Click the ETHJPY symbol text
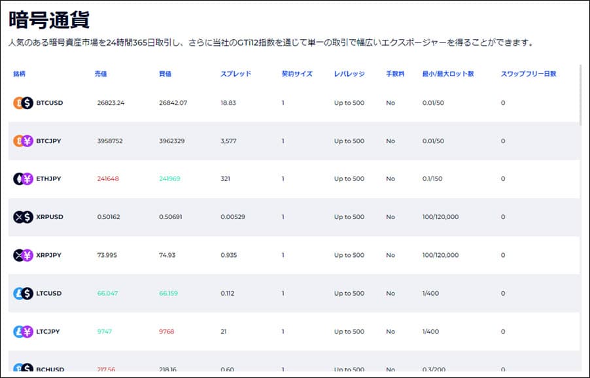 tap(49, 179)
